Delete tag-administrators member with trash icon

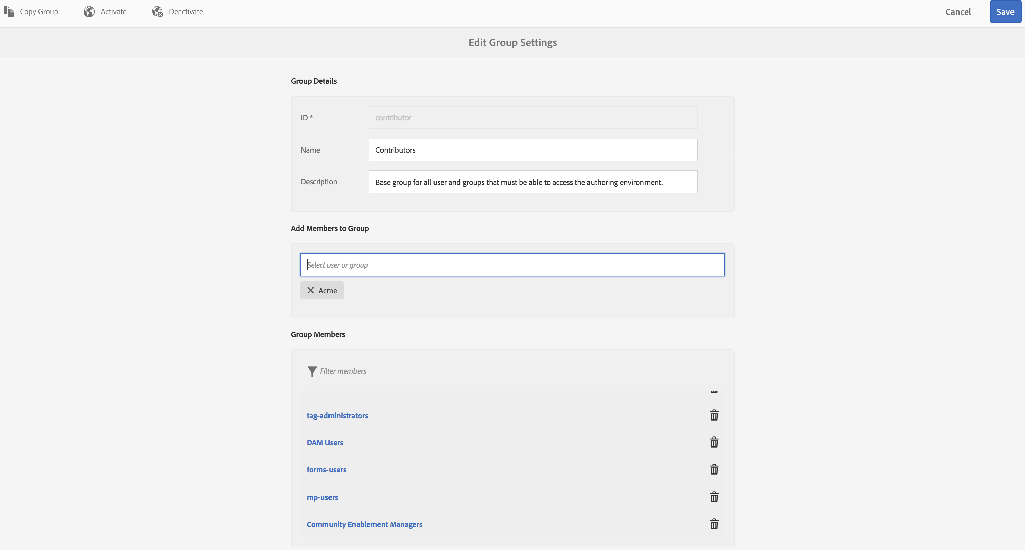pyautogui.click(x=714, y=416)
